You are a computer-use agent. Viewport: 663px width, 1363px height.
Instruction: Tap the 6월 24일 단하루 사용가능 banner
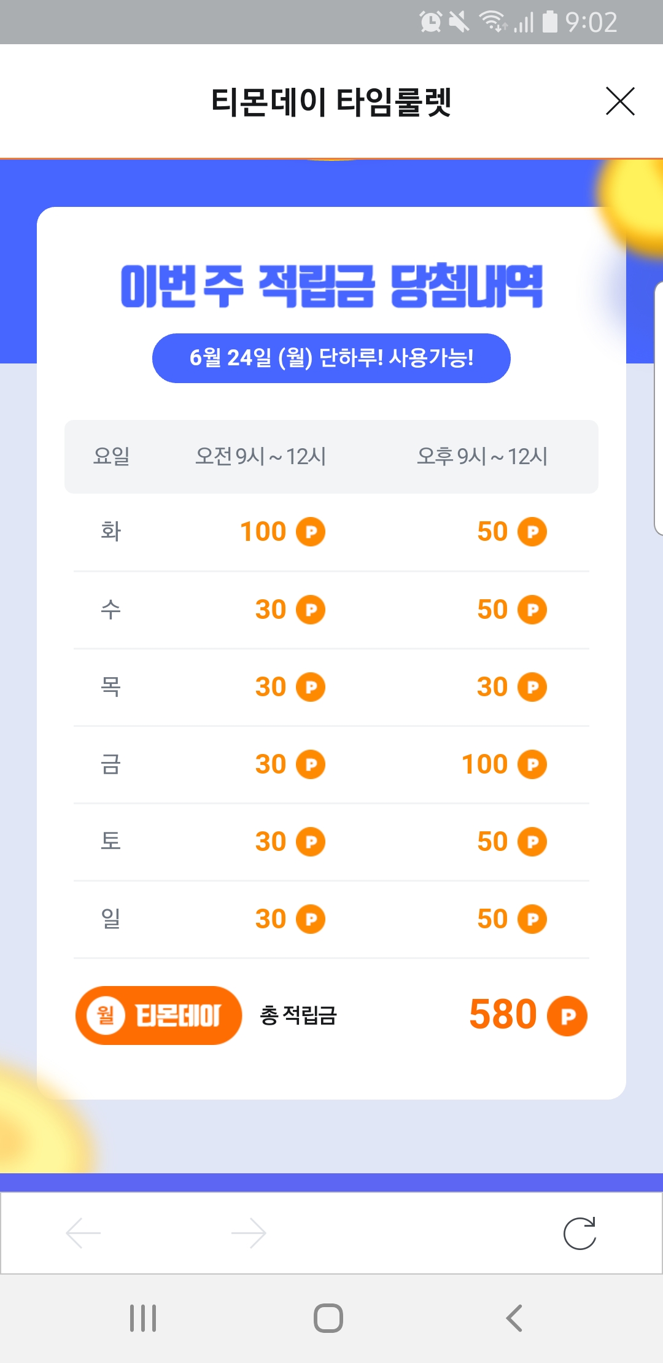[331, 358]
